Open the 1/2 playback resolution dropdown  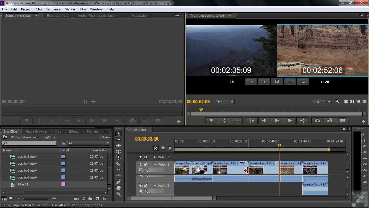point(322,102)
